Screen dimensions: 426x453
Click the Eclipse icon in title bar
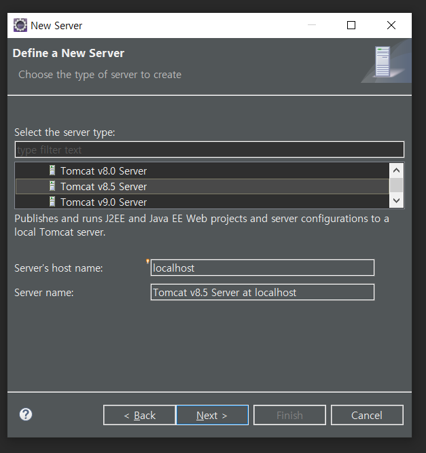point(20,25)
